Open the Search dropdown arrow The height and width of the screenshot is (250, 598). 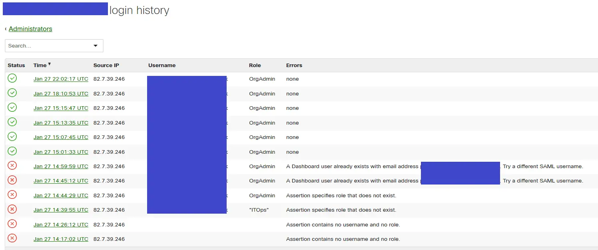(x=96, y=46)
